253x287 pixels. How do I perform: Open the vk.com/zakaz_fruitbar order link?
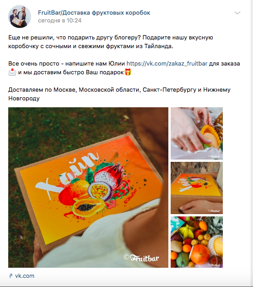(x=167, y=64)
